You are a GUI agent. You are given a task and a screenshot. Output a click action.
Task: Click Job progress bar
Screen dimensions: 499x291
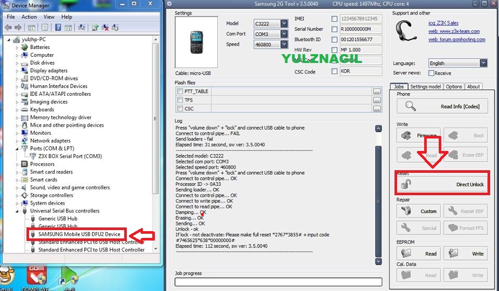pyautogui.click(x=279, y=282)
